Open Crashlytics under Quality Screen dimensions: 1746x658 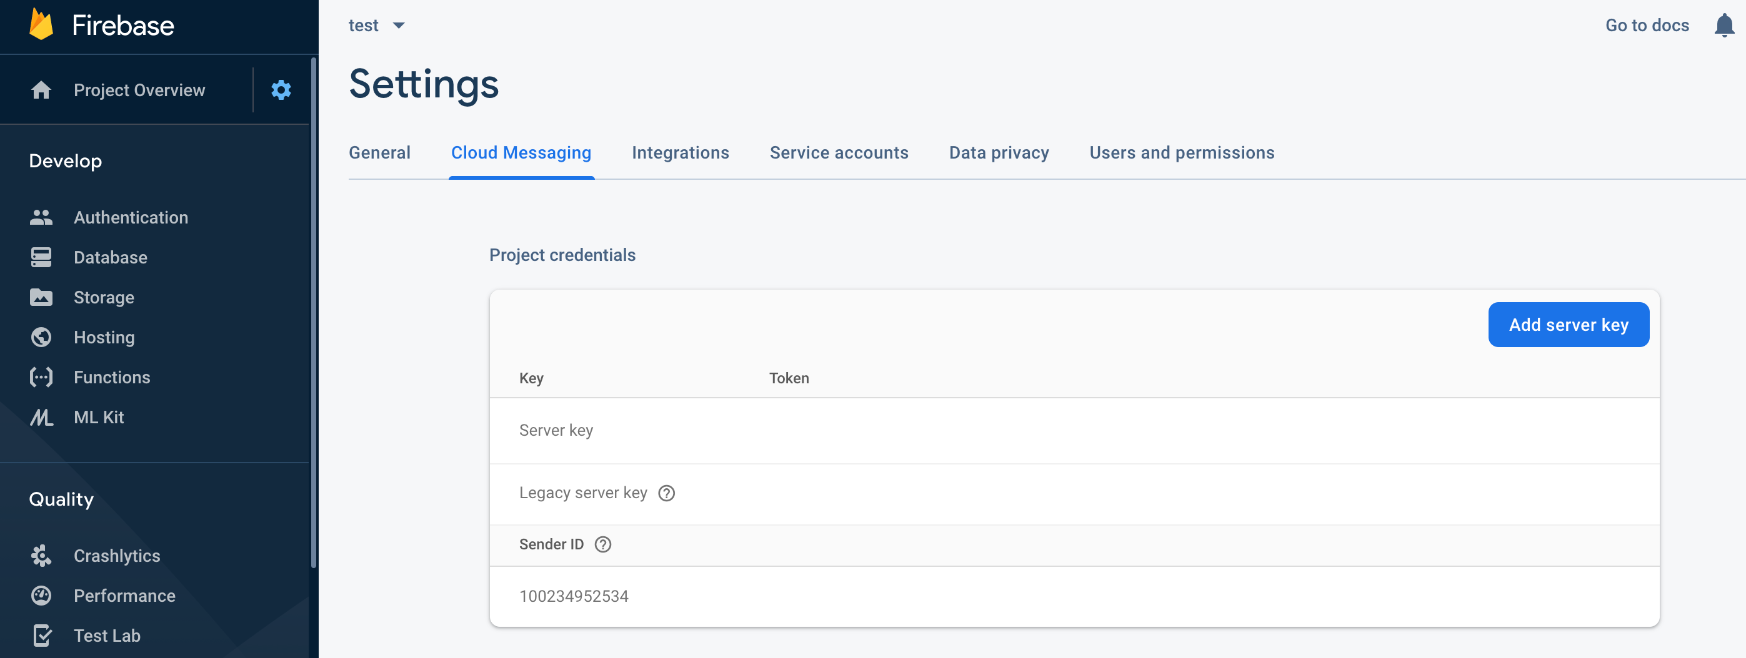point(41,555)
